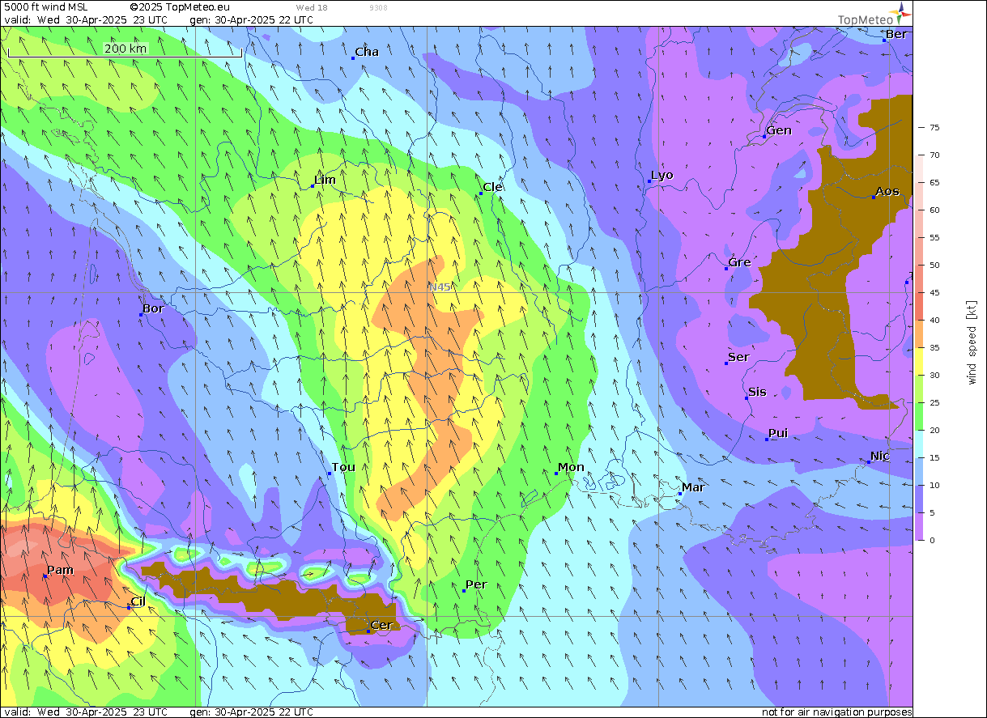Select the Pui city marker

(767, 439)
